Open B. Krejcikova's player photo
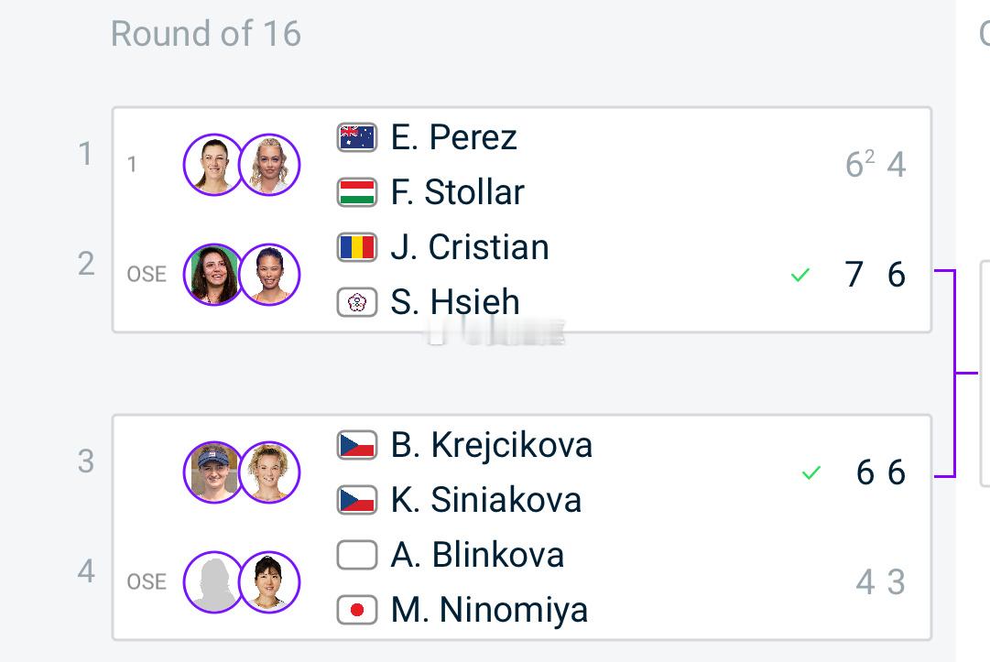Screen dimensions: 990x662 [213, 472]
